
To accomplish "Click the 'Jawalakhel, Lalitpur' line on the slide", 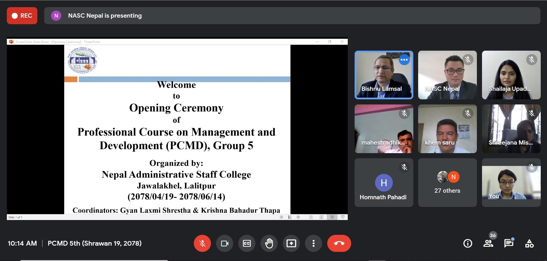I will tap(176, 186).
